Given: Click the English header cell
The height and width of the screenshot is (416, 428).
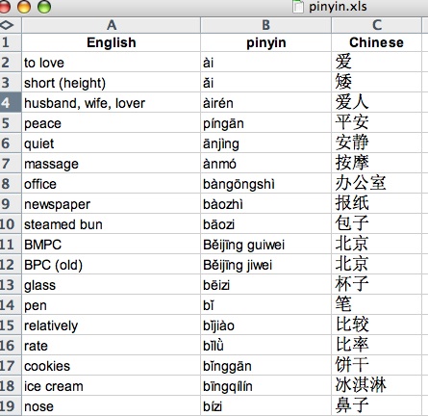Looking at the screenshot, I should pos(111,42).
